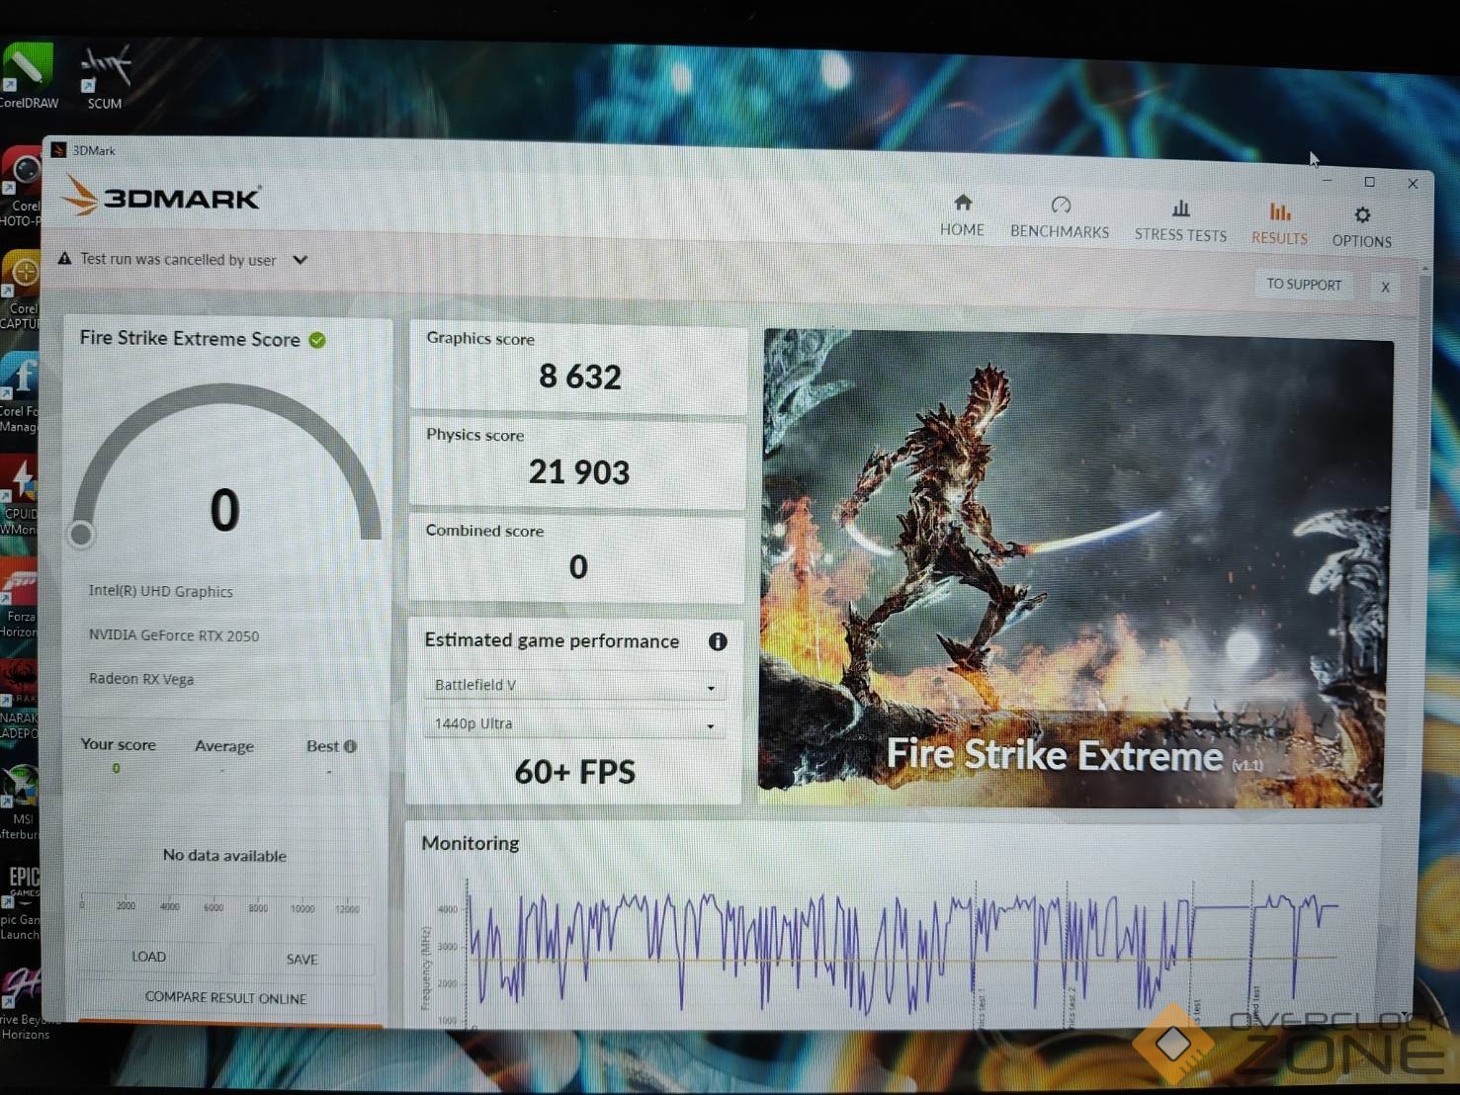Click the Fire Strike Extreme artwork image
Viewport: 1460px width, 1095px height.
click(x=1075, y=570)
